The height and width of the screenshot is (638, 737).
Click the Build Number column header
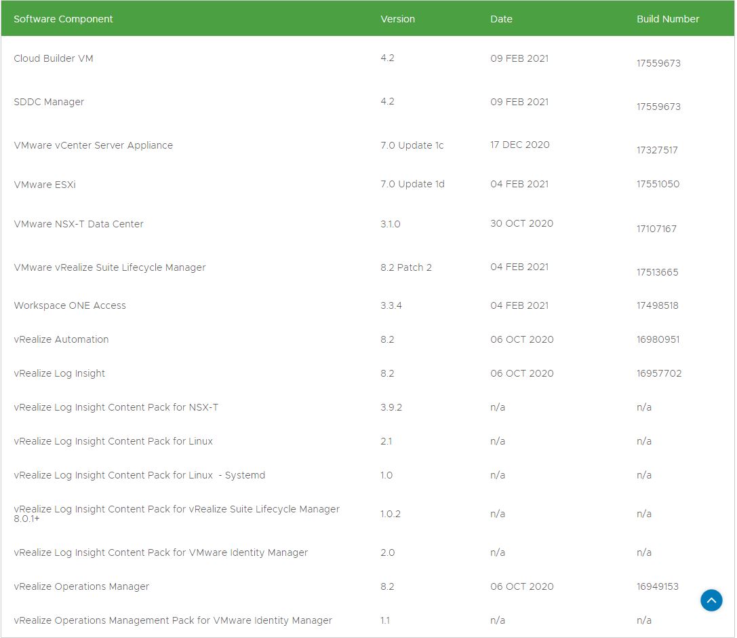coord(667,19)
